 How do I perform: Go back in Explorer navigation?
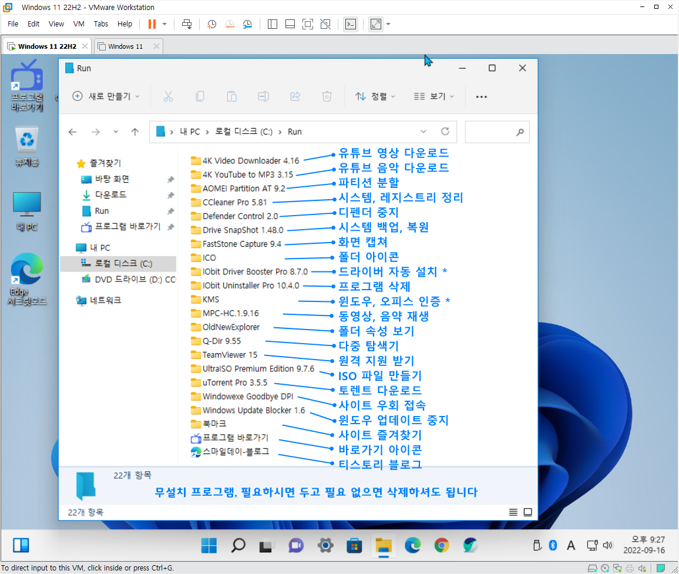[72, 132]
